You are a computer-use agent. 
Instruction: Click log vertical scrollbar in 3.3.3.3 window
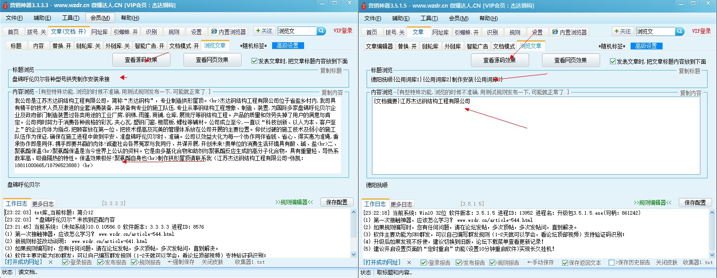[x=354, y=234]
